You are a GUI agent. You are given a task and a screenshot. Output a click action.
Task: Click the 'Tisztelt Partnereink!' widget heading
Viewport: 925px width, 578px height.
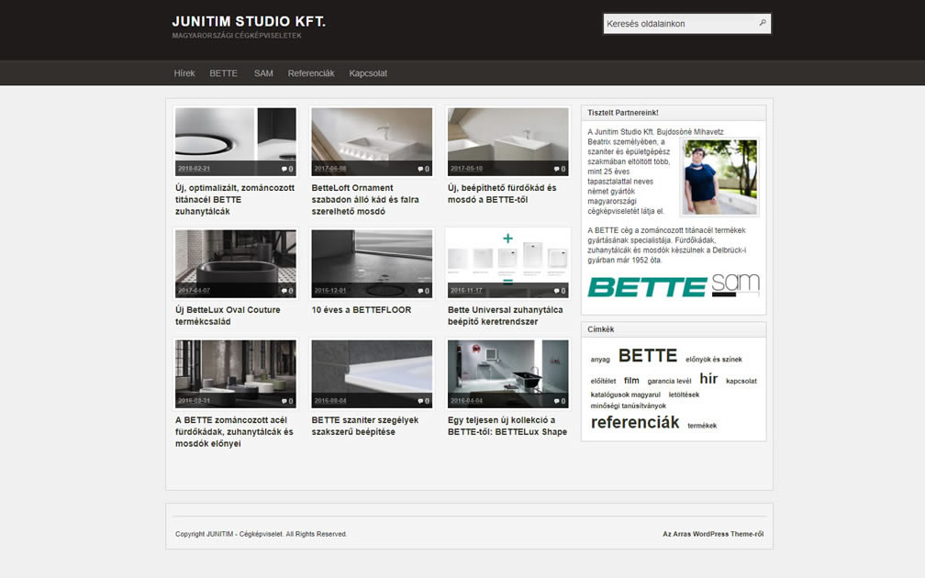623,113
